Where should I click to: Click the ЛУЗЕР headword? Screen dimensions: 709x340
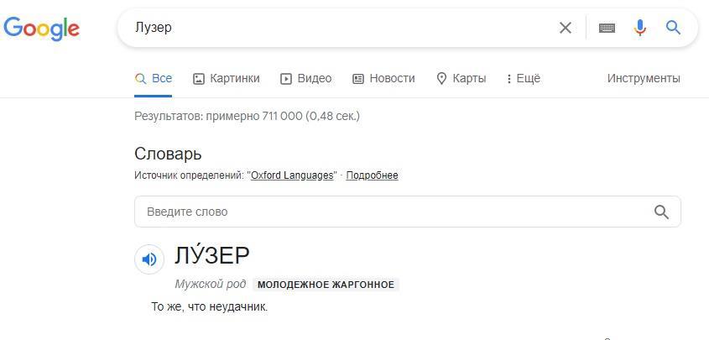click(x=212, y=255)
